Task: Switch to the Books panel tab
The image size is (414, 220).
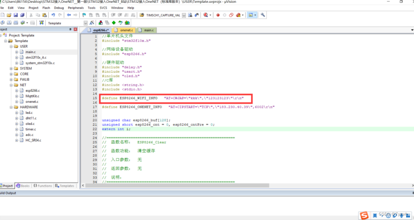Action: [22, 186]
